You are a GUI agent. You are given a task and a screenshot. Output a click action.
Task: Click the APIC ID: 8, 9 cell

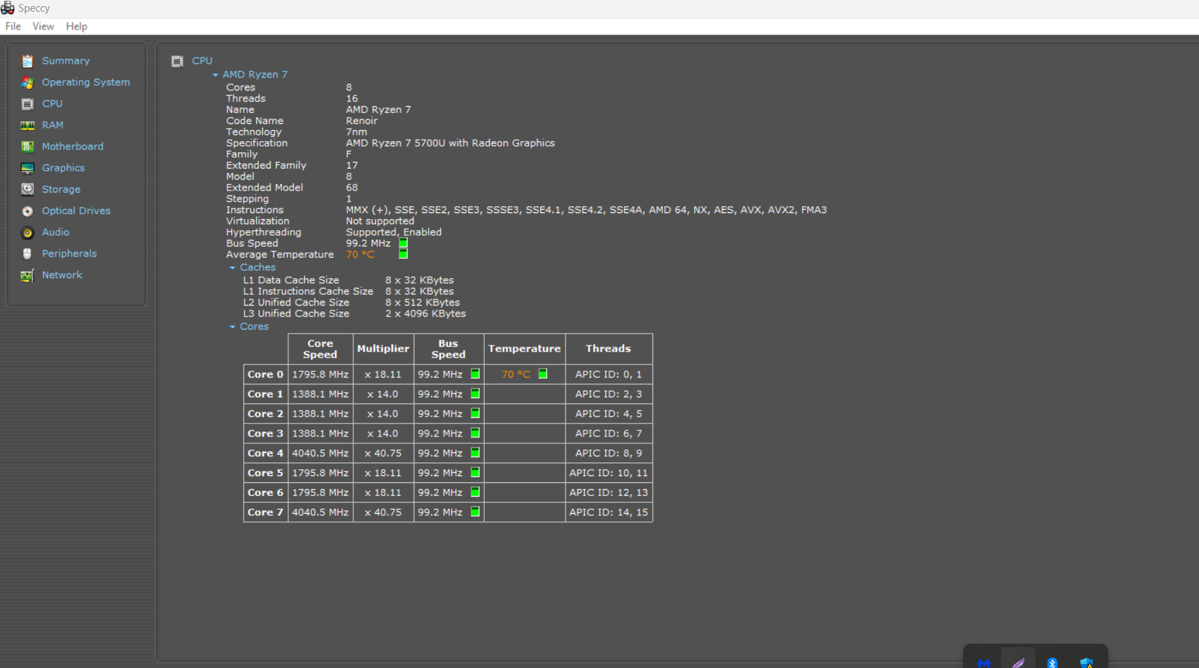[x=609, y=453]
